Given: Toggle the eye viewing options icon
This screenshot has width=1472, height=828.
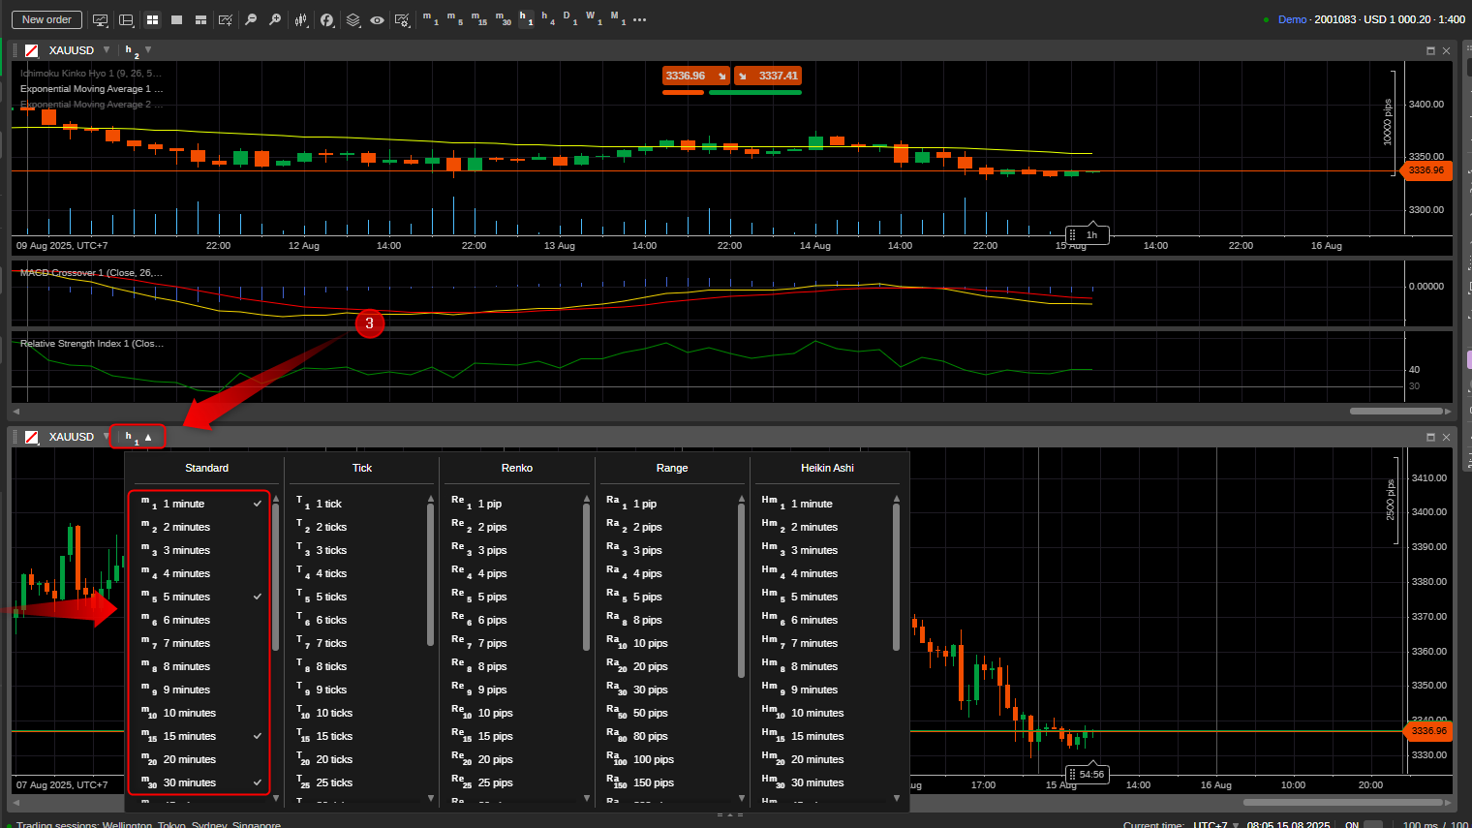Looking at the screenshot, I should tap(377, 19).
